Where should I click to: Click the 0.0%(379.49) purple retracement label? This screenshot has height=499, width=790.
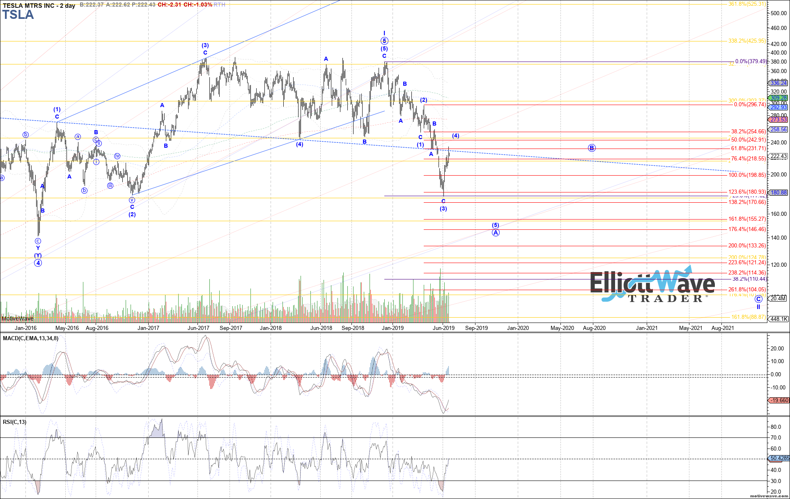[750, 62]
